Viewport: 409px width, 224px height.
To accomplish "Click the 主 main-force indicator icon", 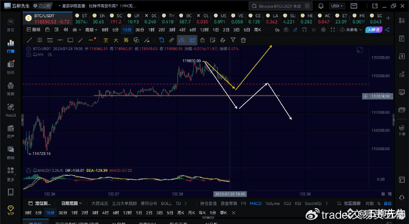I will tap(105, 40).
